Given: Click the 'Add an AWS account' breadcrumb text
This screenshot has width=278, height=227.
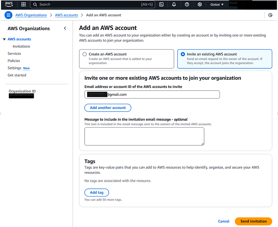Looking at the screenshot, I should [103, 15].
